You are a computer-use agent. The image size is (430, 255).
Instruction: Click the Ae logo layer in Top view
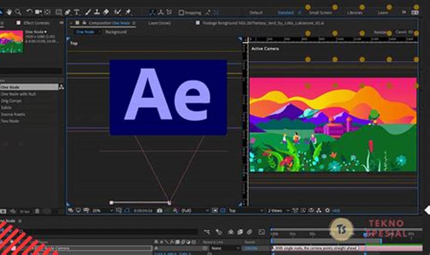pyautogui.click(x=168, y=97)
